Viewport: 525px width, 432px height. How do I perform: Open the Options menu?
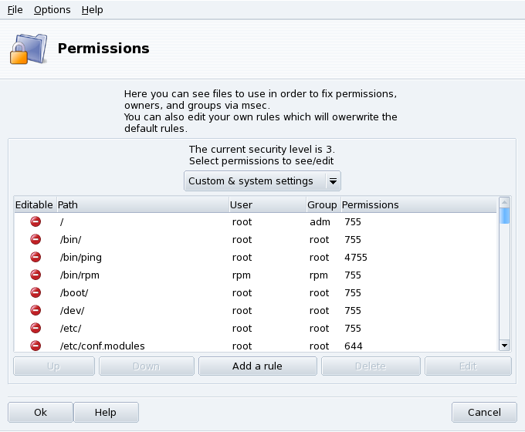[x=52, y=10]
